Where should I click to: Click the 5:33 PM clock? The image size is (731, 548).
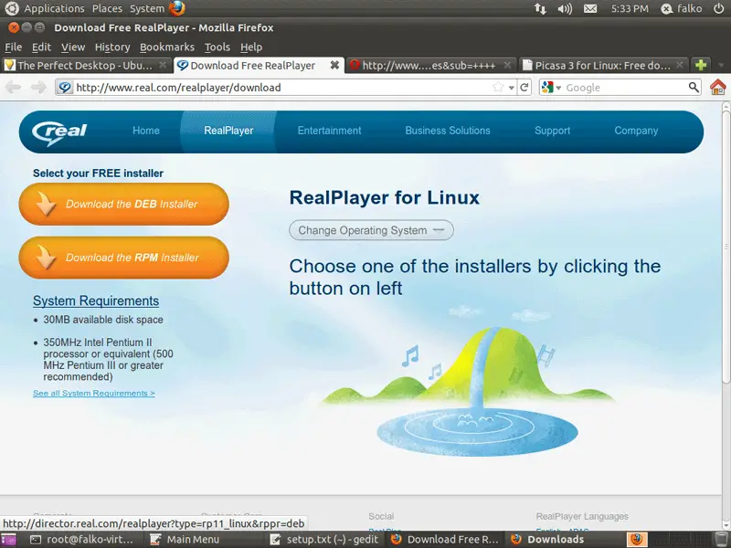pos(630,8)
